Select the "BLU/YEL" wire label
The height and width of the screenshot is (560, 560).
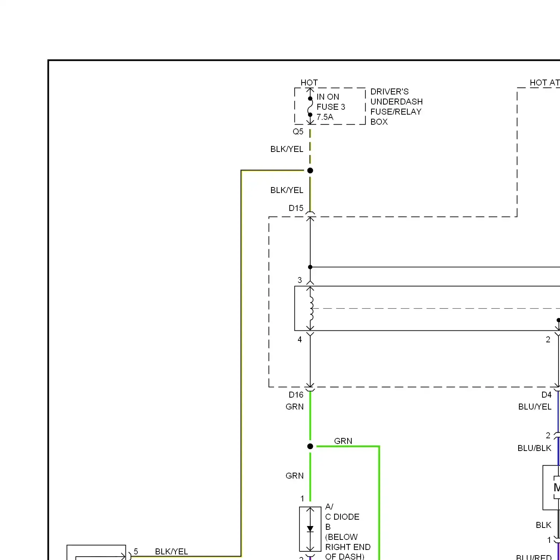click(535, 407)
